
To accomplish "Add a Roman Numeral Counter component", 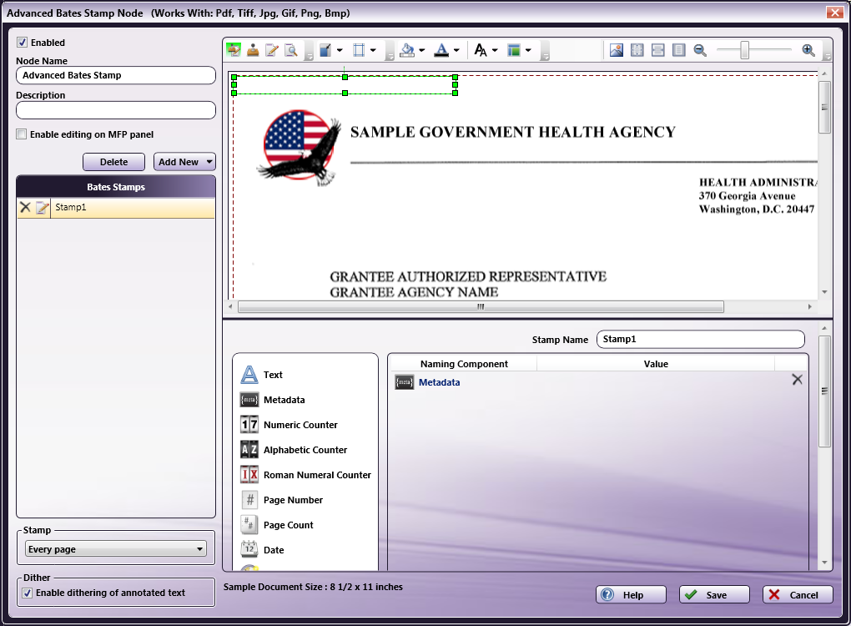I will click(x=305, y=475).
